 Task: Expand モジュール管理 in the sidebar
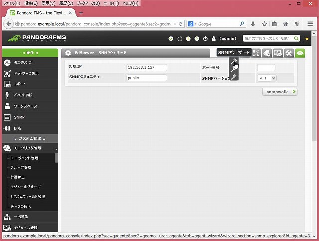30,228
